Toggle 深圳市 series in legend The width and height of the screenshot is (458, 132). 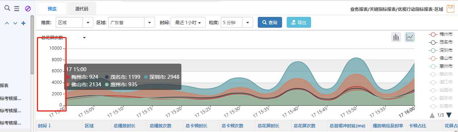(x=441, y=50)
